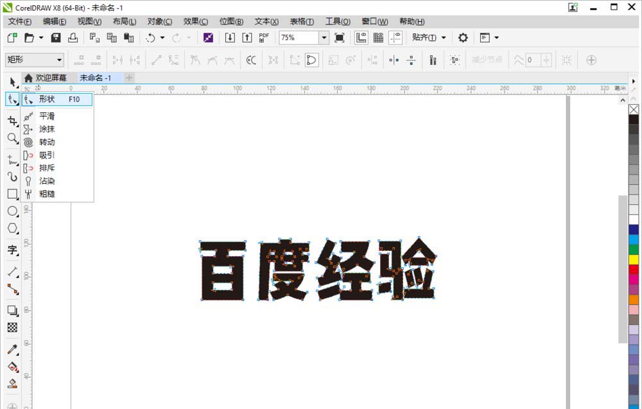Toggle the grid display icon
The width and height of the screenshot is (642, 409).
(377, 37)
